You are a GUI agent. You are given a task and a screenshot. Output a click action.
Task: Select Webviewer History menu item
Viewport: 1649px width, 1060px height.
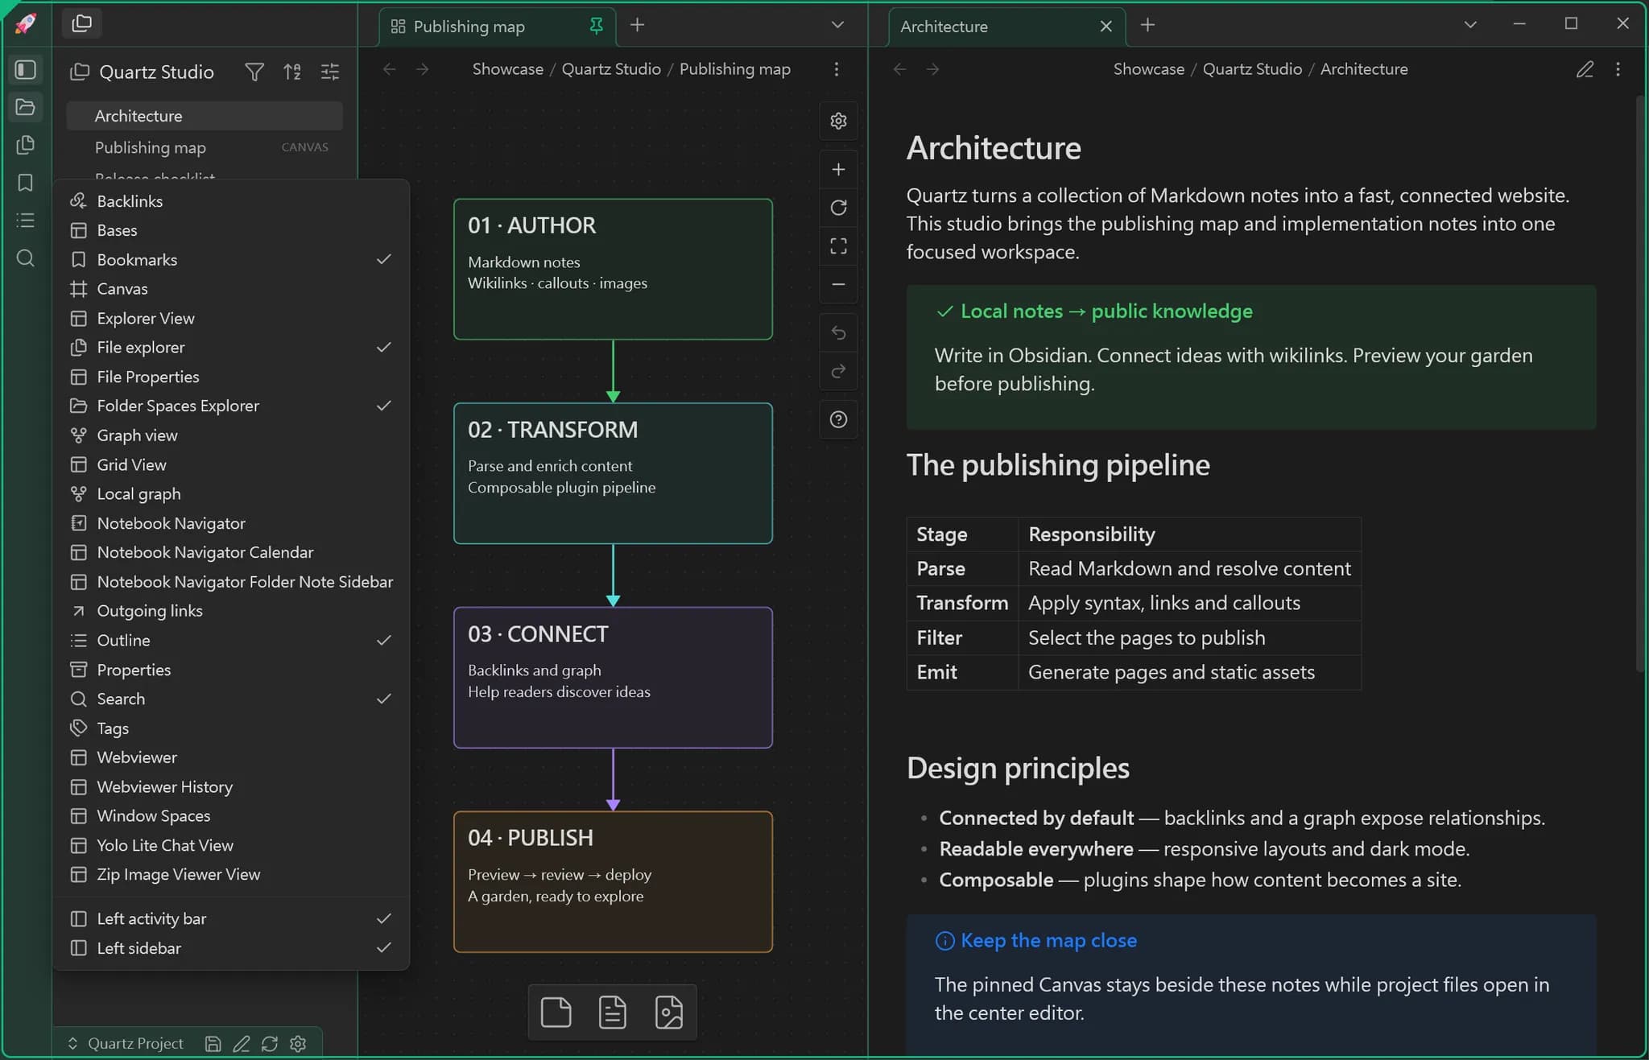click(x=231, y=786)
